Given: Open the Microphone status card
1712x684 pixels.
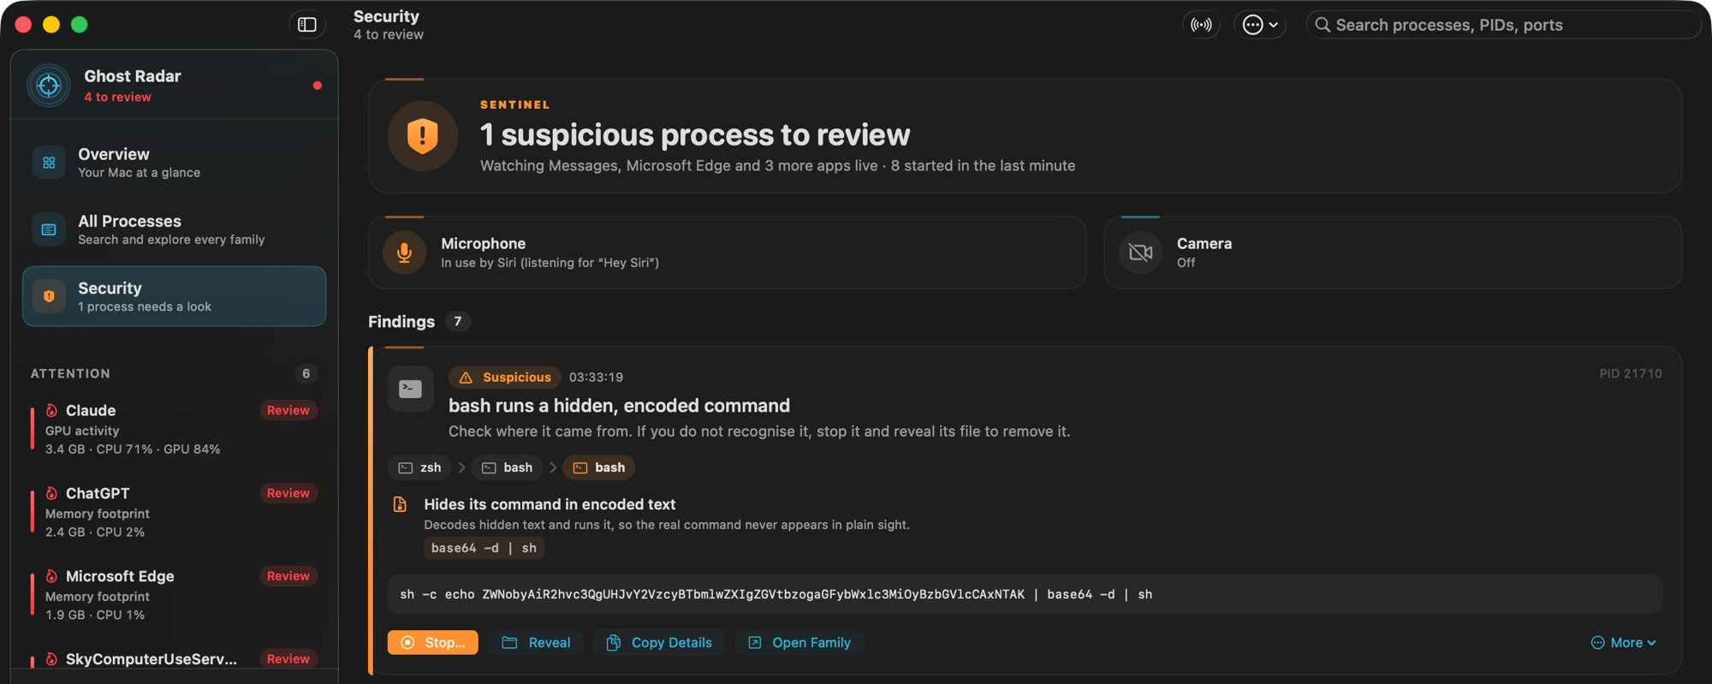Looking at the screenshot, I should tap(727, 253).
